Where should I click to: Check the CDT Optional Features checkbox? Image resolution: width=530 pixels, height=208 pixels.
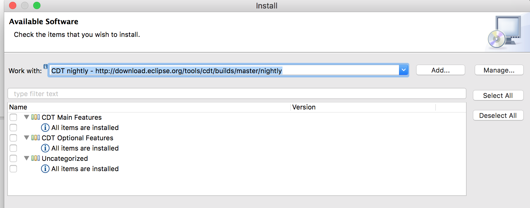coord(13,138)
